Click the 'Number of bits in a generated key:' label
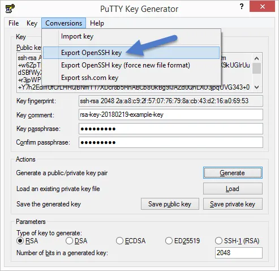 (x=62, y=253)
